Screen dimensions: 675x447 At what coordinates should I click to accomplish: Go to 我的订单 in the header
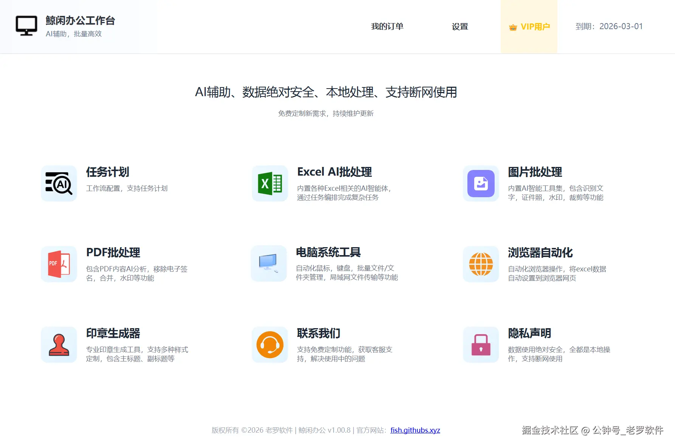(387, 26)
